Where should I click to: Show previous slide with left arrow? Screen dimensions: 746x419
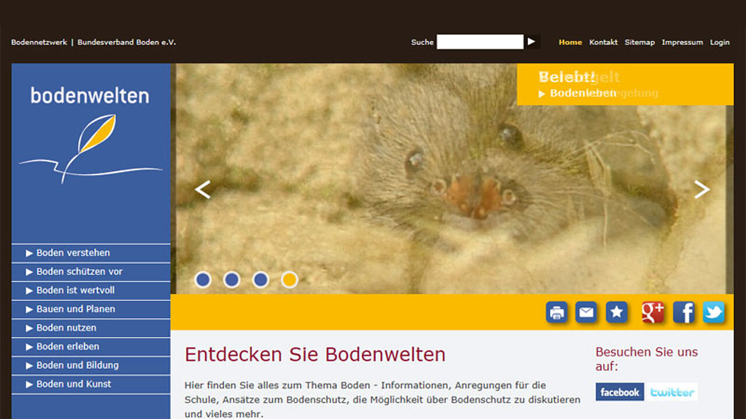point(202,190)
